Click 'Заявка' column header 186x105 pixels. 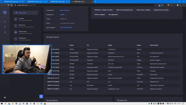click(110, 45)
